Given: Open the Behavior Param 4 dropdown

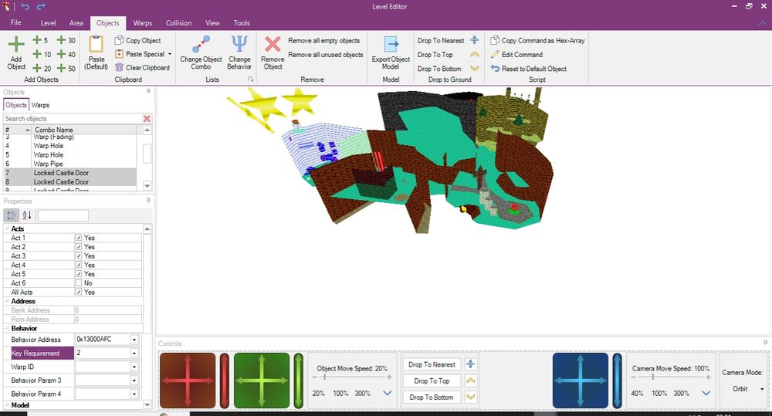Looking at the screenshot, I should 134,394.
